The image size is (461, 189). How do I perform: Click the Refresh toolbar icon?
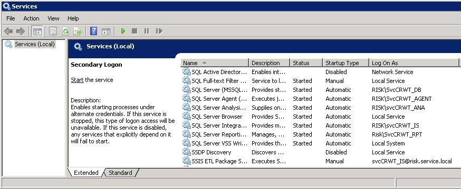65,31
